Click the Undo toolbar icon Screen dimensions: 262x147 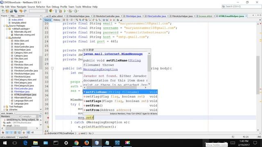click(21, 11)
